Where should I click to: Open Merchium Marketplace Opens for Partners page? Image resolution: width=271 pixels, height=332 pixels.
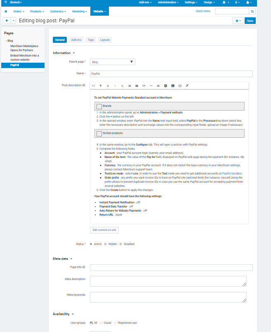[x=24, y=48]
